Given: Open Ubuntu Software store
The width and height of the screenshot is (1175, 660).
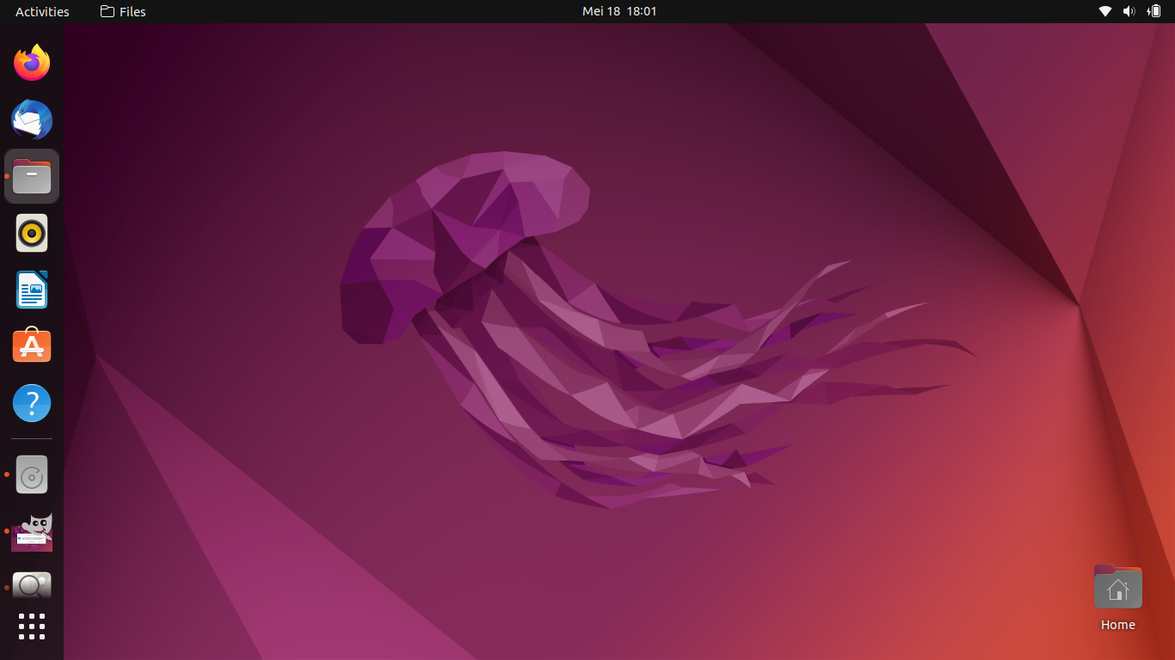Looking at the screenshot, I should pos(32,346).
